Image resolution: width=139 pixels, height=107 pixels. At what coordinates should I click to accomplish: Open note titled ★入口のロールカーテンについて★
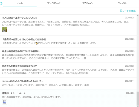[x=19, y=18]
